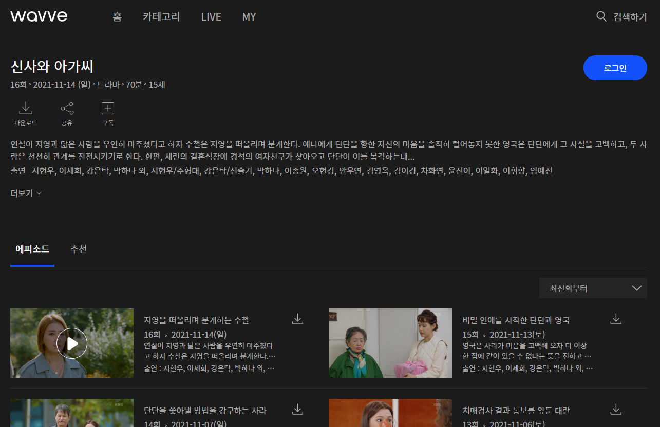
Task: Play episode 16 using thumbnail play button
Action: (72, 343)
